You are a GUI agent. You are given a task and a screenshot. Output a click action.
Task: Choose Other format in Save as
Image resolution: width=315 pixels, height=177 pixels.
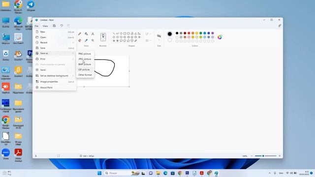coord(85,75)
